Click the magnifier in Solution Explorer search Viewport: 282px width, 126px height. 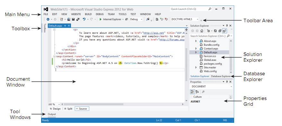click(228, 36)
